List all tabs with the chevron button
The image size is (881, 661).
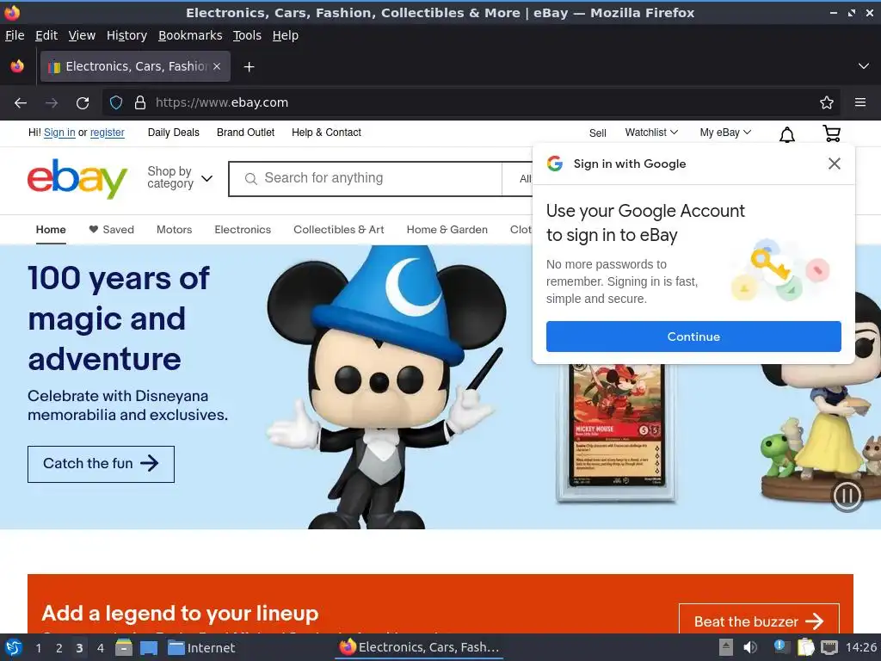[x=864, y=66]
